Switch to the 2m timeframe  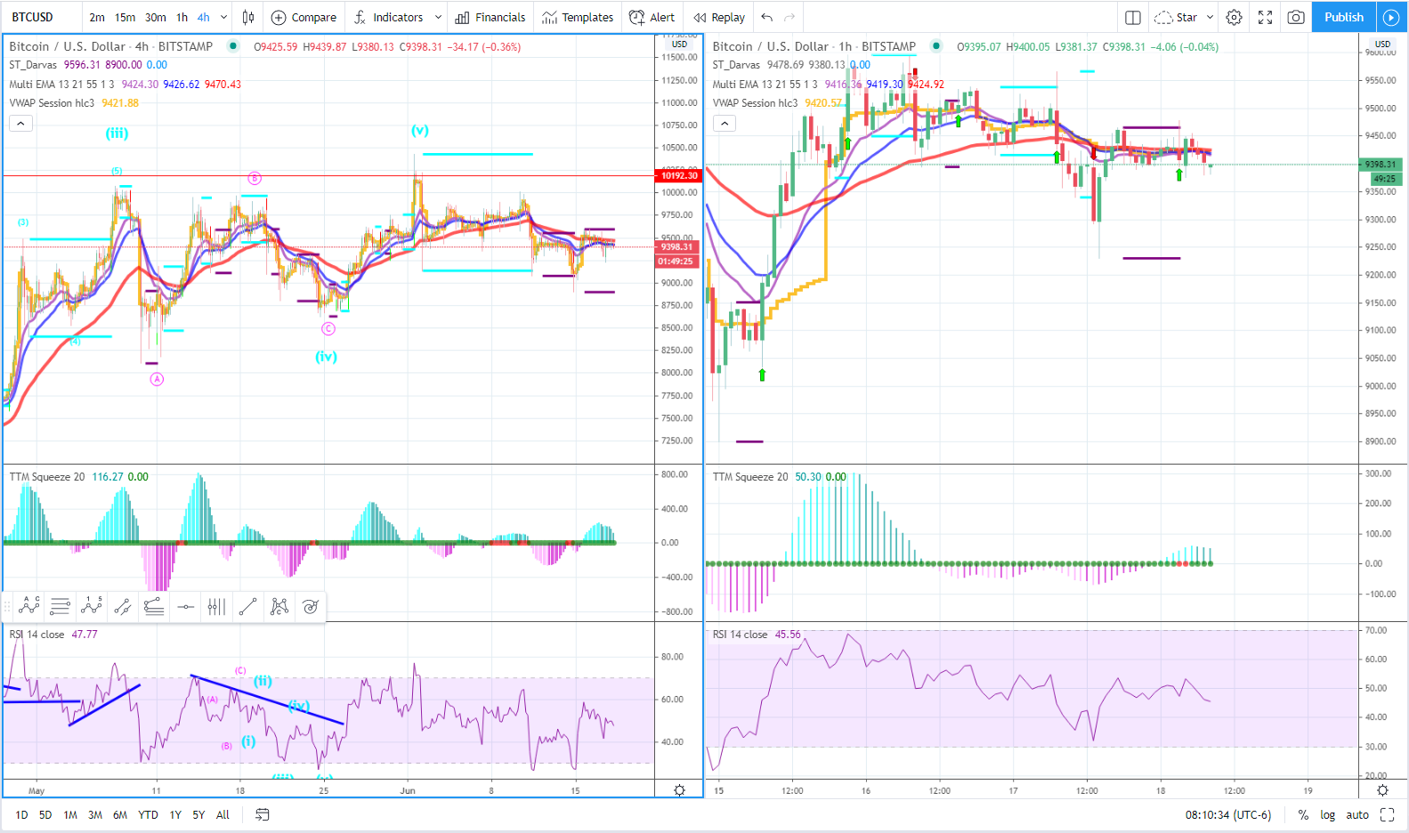pyautogui.click(x=97, y=17)
